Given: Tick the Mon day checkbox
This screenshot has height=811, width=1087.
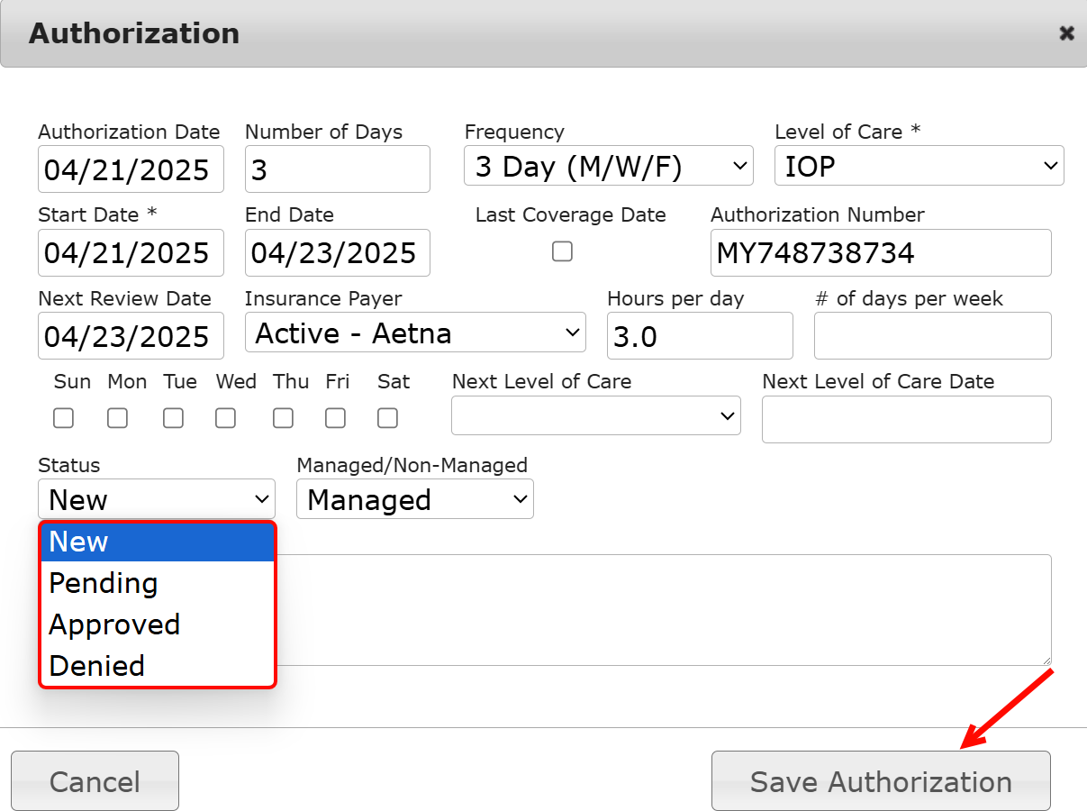Looking at the screenshot, I should point(117,418).
